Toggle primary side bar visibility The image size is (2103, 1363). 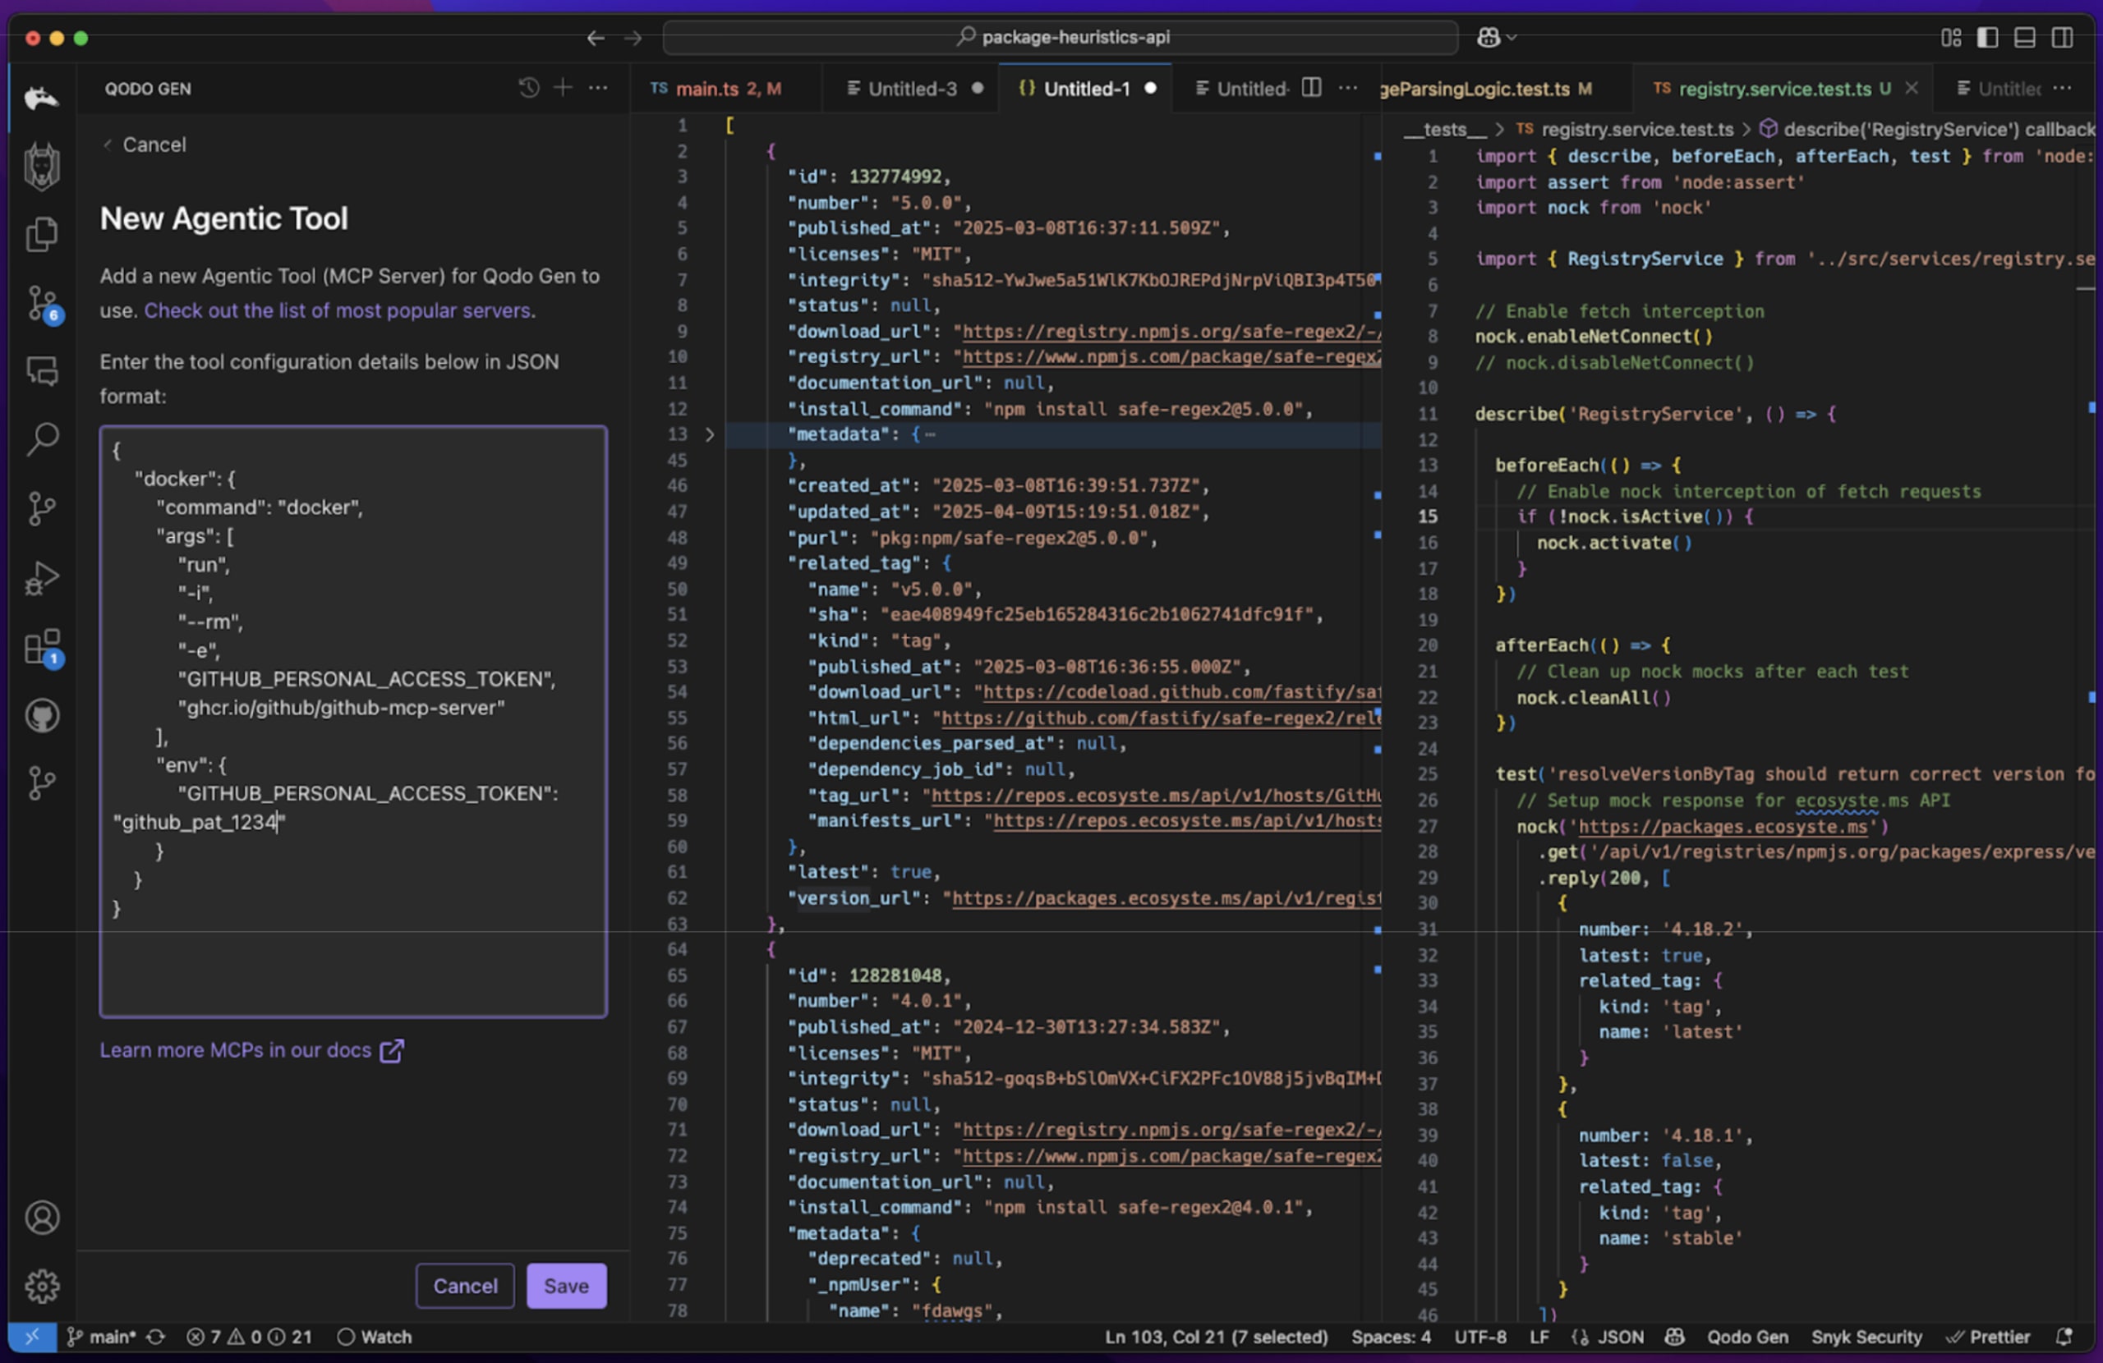pos(1987,37)
